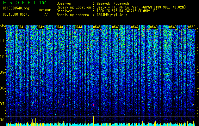Click the Receiver label
Screen dimensions: 199x126
click(64, 11)
